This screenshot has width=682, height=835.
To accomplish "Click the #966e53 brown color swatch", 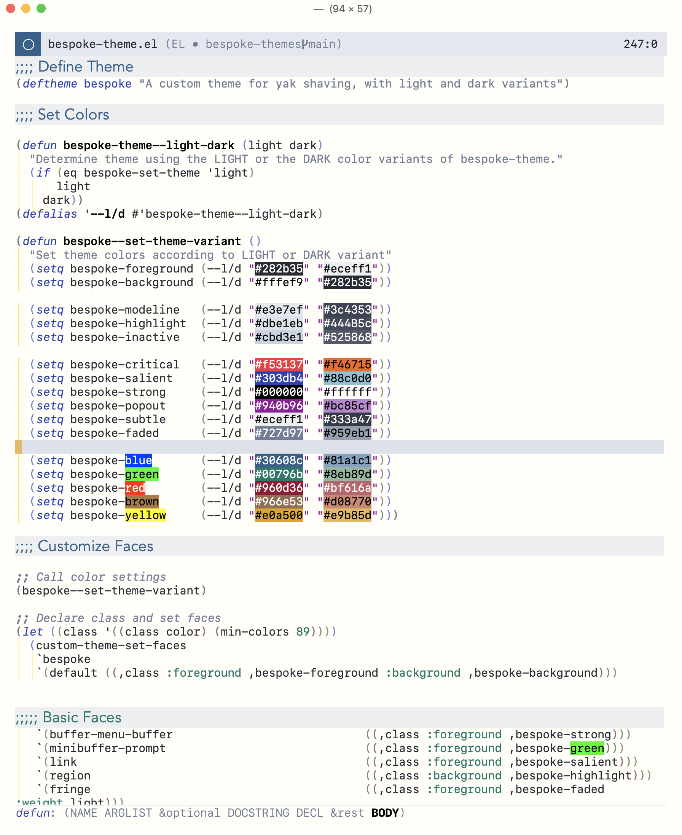I will pyautogui.click(x=279, y=502).
